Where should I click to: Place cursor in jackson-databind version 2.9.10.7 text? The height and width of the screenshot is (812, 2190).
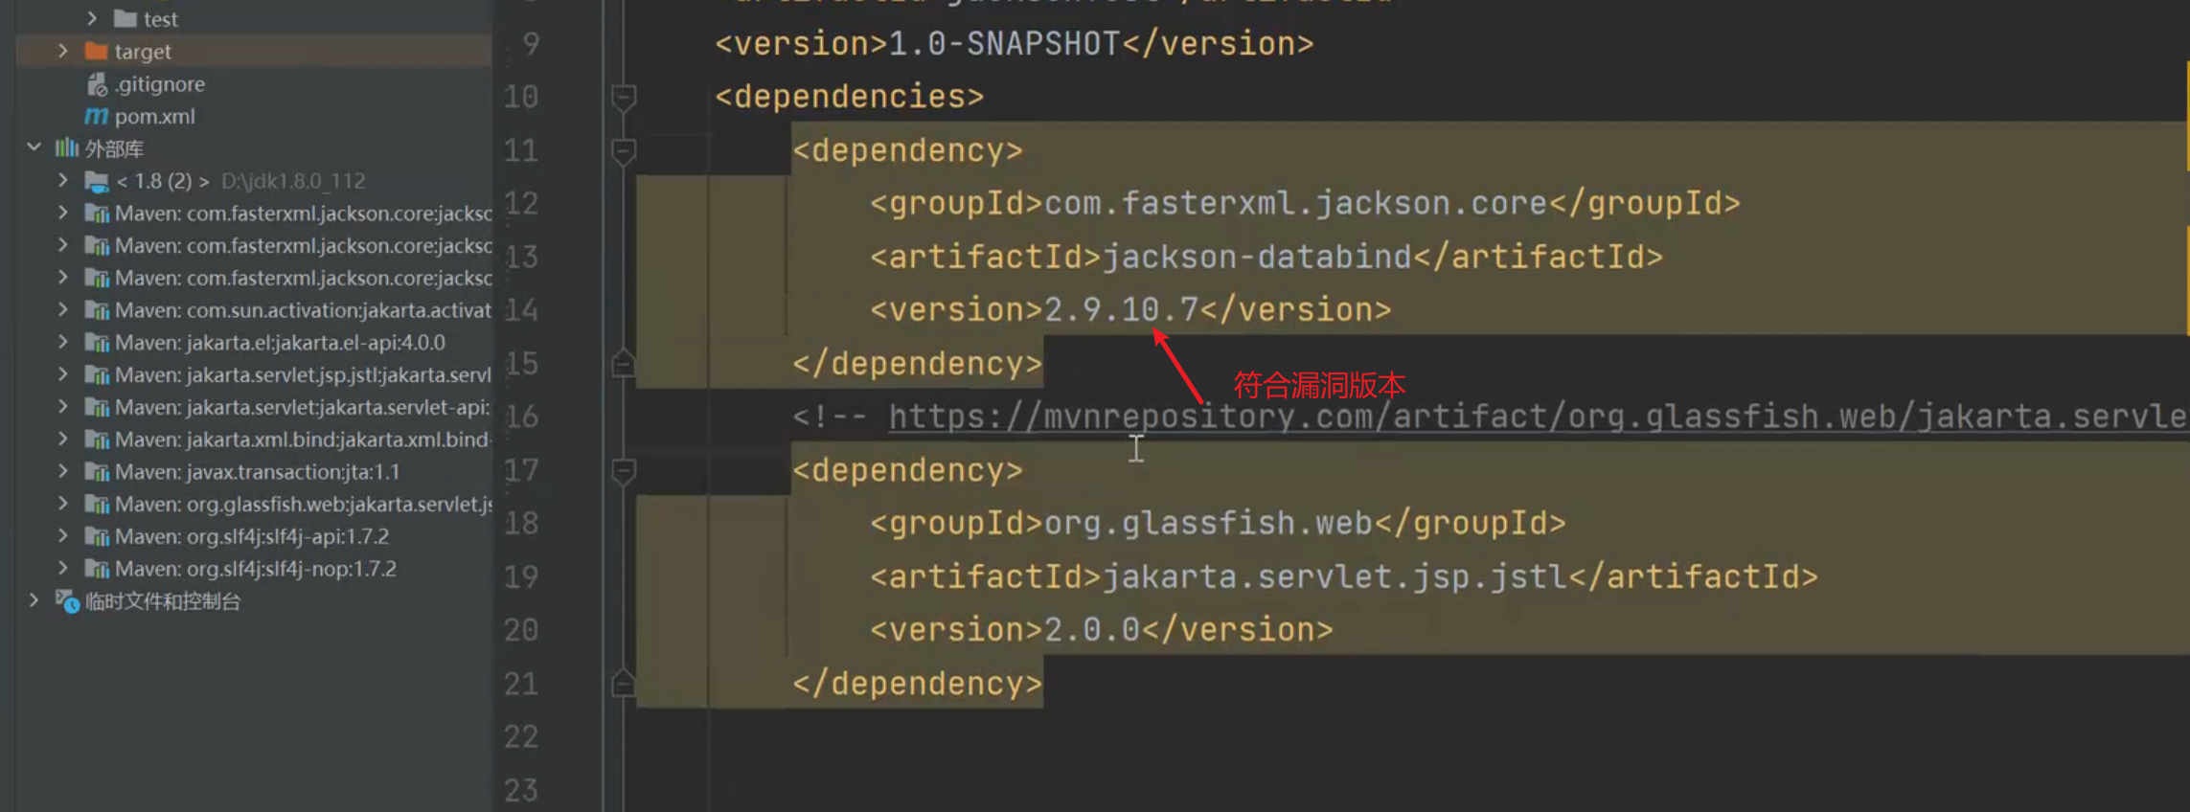[1120, 310]
